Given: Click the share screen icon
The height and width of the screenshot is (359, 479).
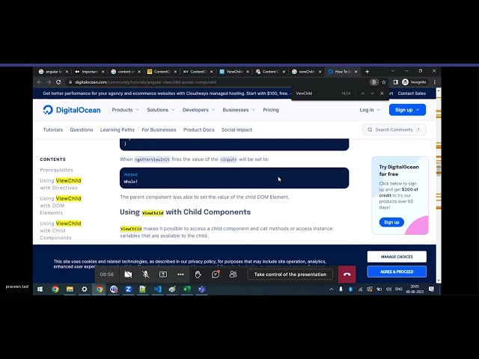Looking at the screenshot, I should tap(162, 274).
